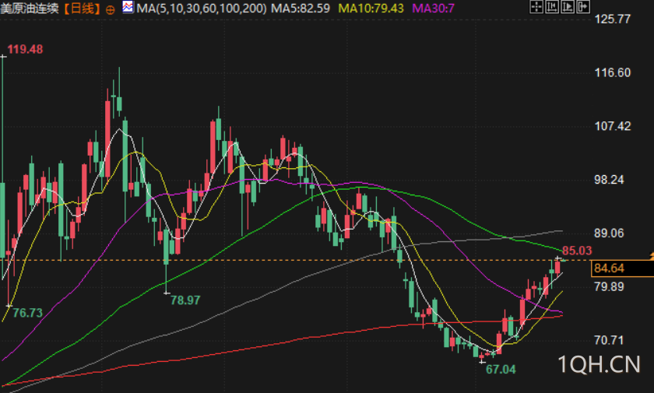Click the 119.48 high price marker
This screenshot has height=393, width=654.
[25, 49]
